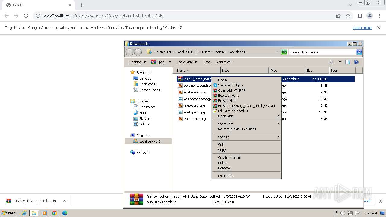The image size is (386, 217).
Task: Click Explorer Back navigation arrow
Action: coord(129,52)
